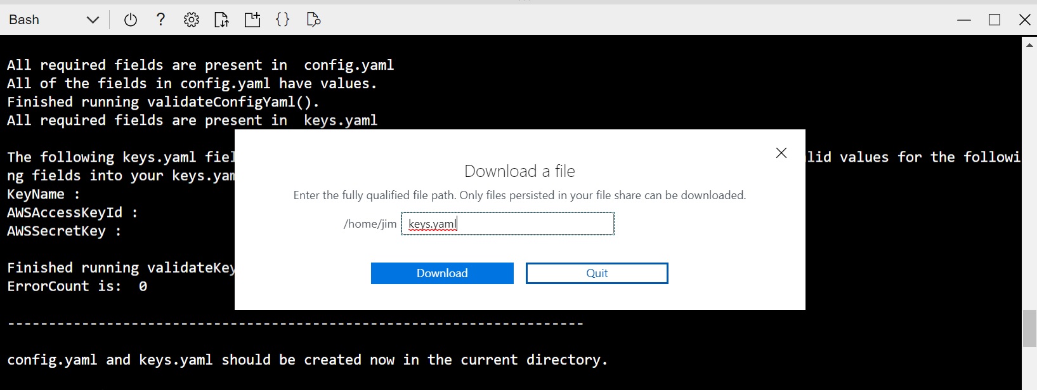This screenshot has width=1037, height=390.
Task: Open a new session icon
Action: (x=252, y=20)
